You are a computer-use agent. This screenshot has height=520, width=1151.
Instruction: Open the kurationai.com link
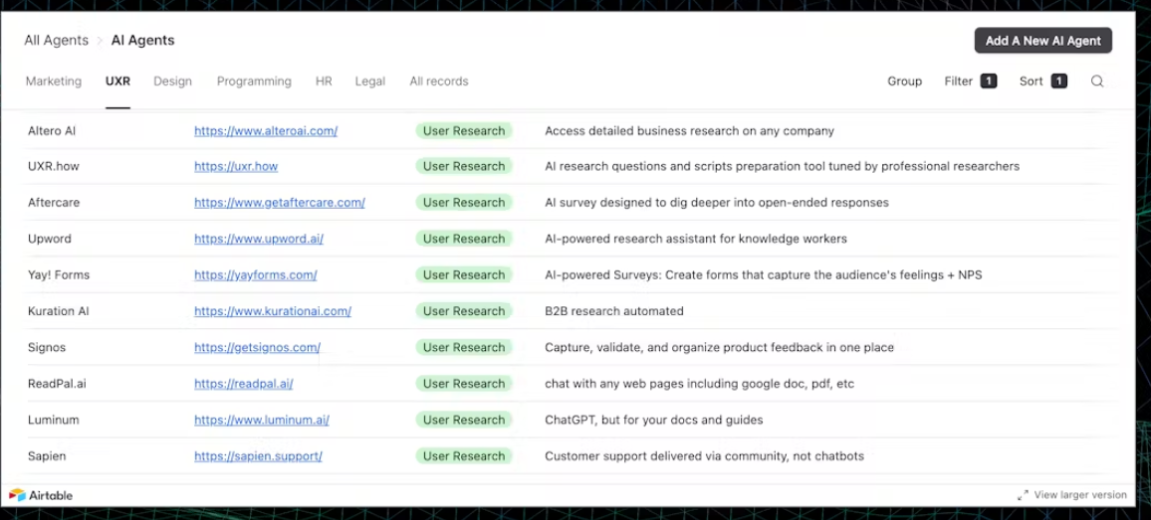coord(273,311)
